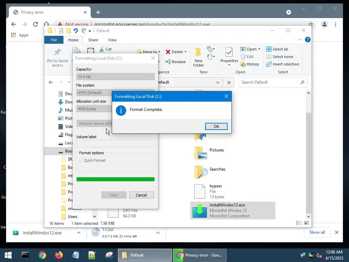Switch to the Home ribbon tab

click(x=73, y=40)
